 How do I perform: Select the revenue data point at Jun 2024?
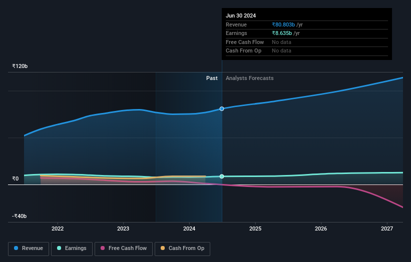[x=222, y=108]
